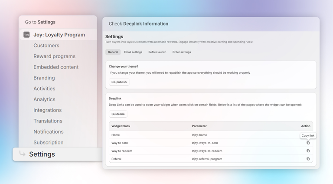Click the arrow icon beside sidebar Settings
333x184 pixels.
pyautogui.click(x=22, y=154)
